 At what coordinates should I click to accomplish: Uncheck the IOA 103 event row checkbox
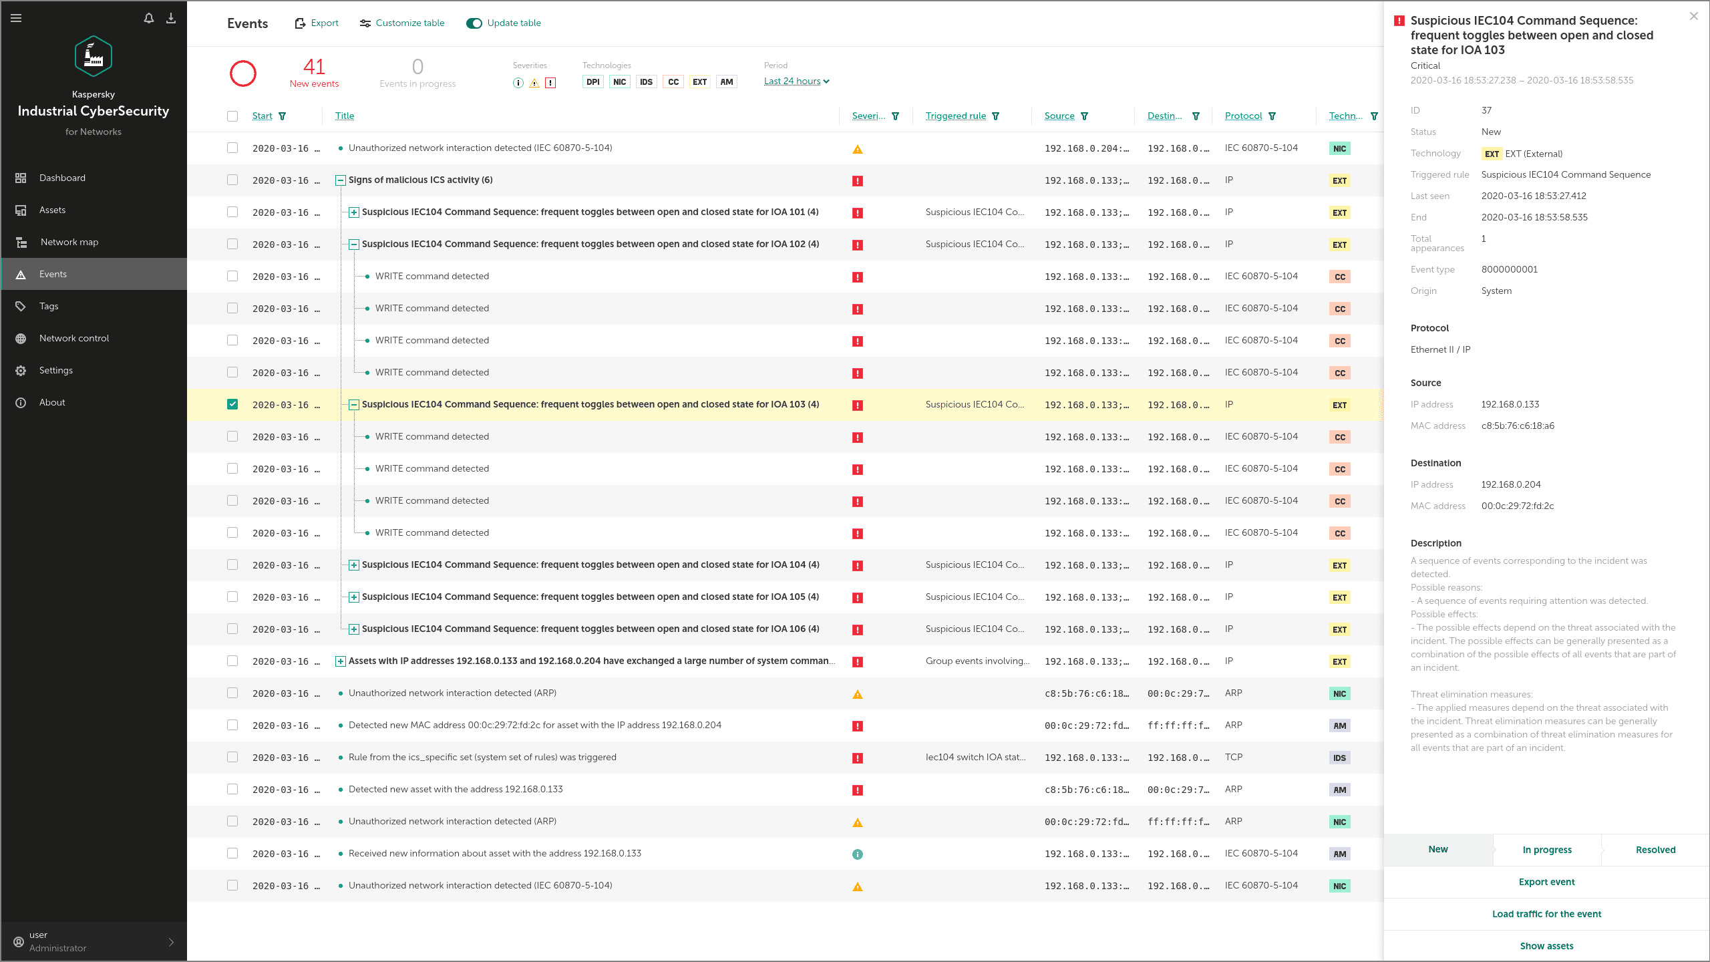click(x=232, y=404)
